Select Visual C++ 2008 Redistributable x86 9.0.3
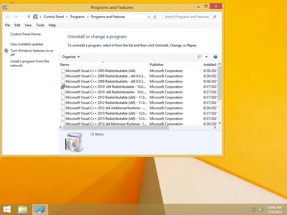 tap(139, 81)
